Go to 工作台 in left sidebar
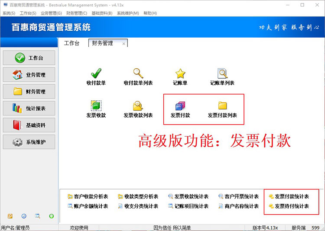Image resolution: width=325 pixels, height=231 pixels. 29,58
